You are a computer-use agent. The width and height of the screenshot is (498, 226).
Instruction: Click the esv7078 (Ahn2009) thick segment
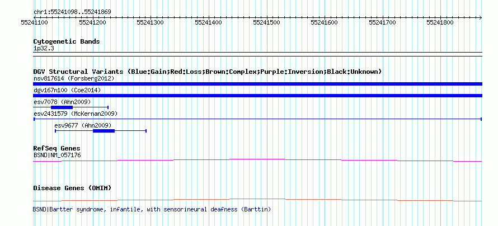coord(62,107)
